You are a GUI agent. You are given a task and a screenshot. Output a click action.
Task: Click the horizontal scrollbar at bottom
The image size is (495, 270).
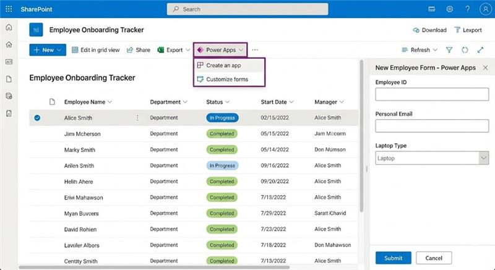[154, 267]
